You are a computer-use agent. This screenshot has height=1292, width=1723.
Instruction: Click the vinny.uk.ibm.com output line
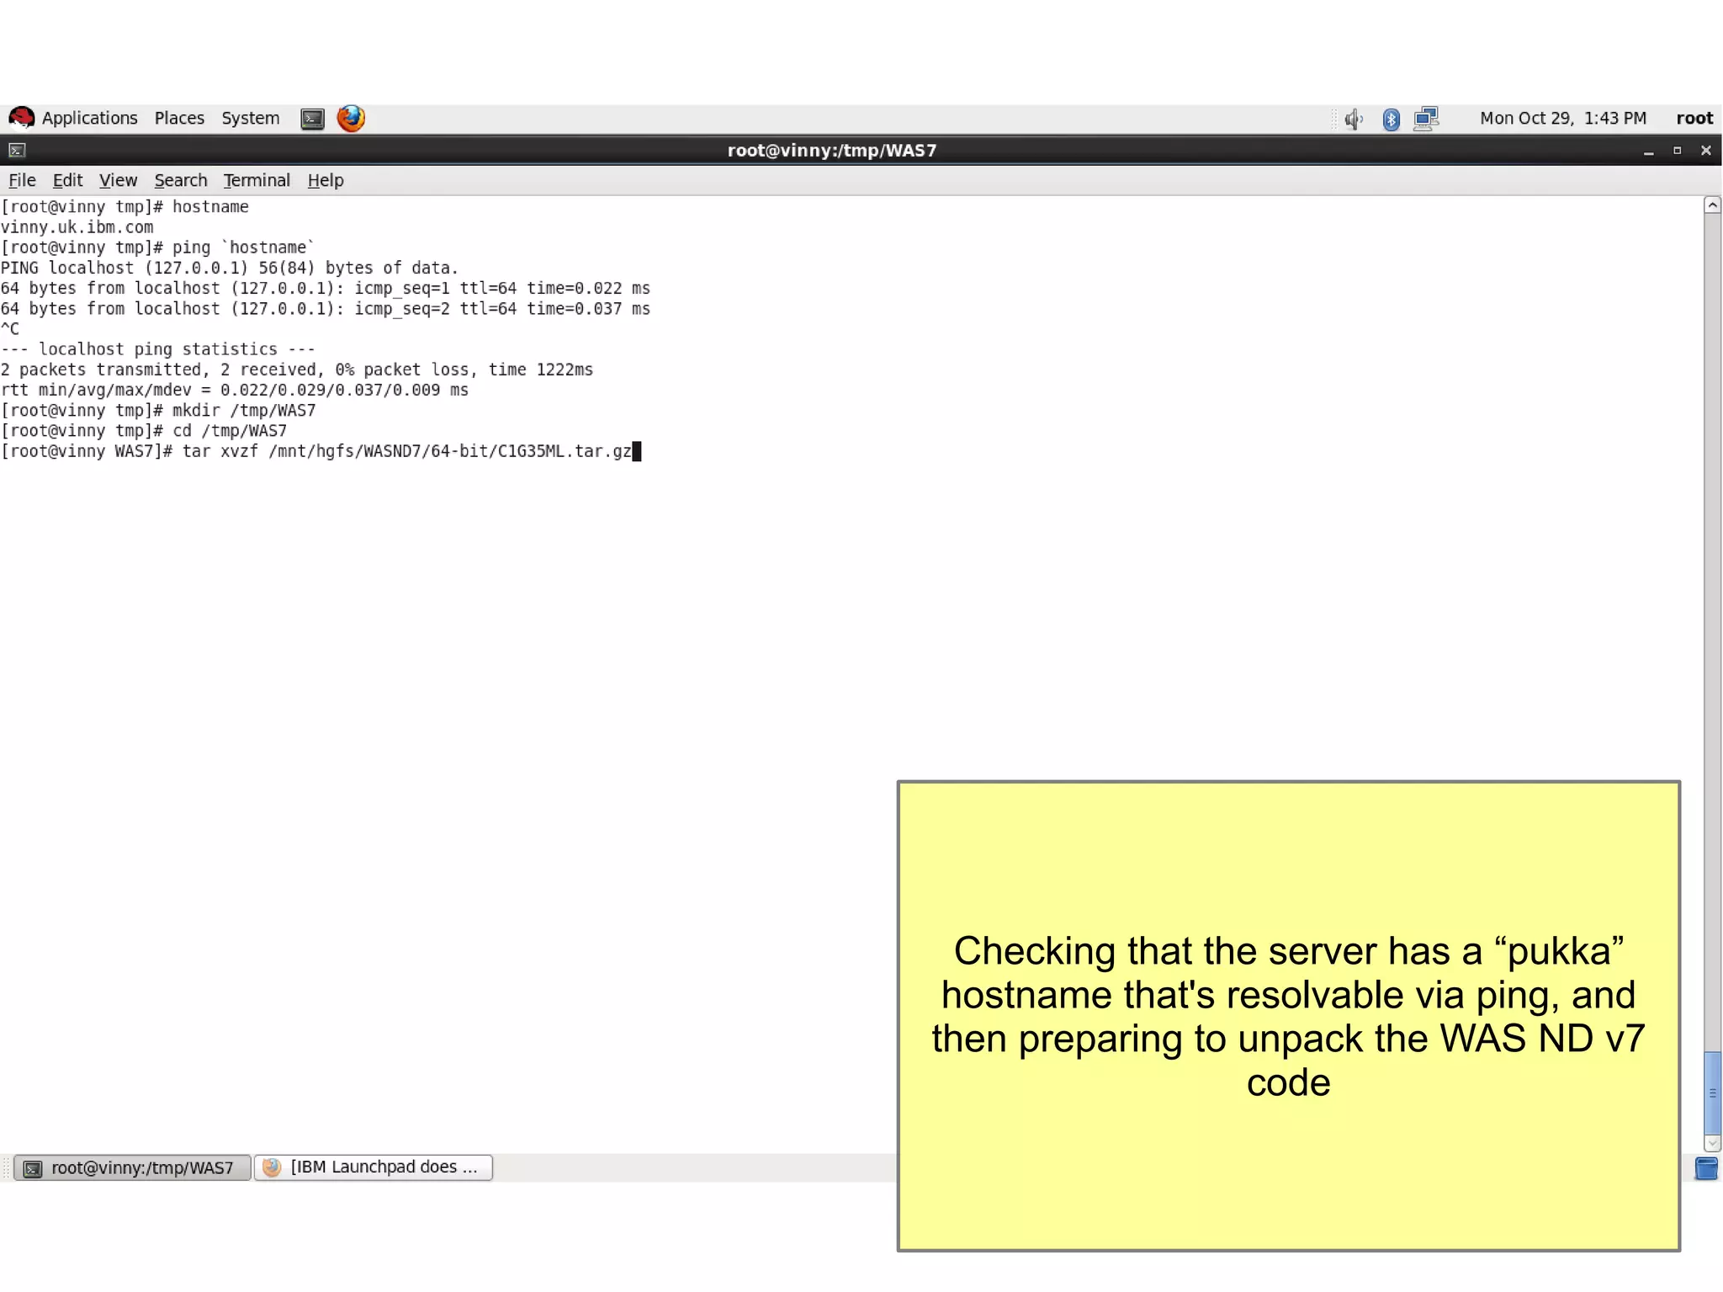point(77,227)
